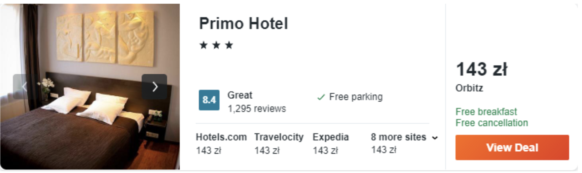Open the Primo Hotel title link
The height and width of the screenshot is (173, 582).
point(243,24)
